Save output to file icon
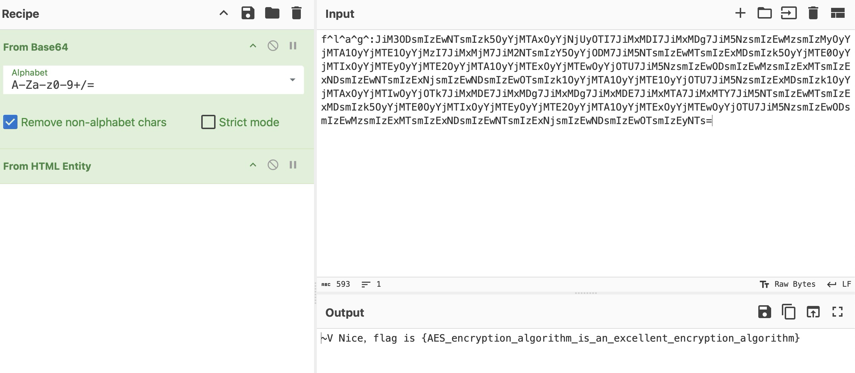The height and width of the screenshot is (373, 855). coord(765,312)
